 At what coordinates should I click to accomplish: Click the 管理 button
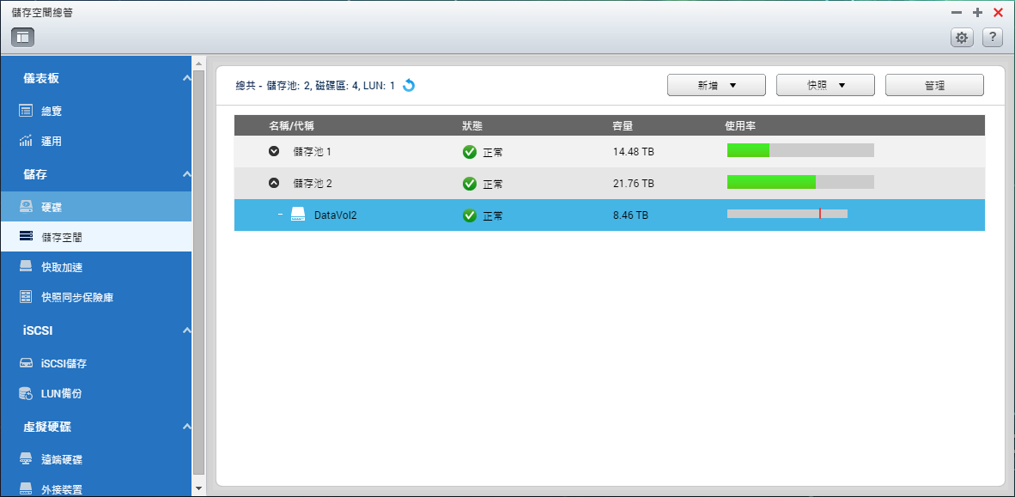(x=934, y=85)
